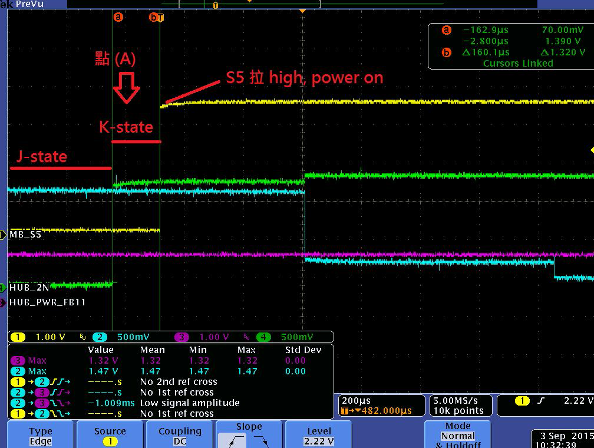Click the 1.32 V channel 3 Max value
Viewport: 594px width, 448px height.
(103, 360)
